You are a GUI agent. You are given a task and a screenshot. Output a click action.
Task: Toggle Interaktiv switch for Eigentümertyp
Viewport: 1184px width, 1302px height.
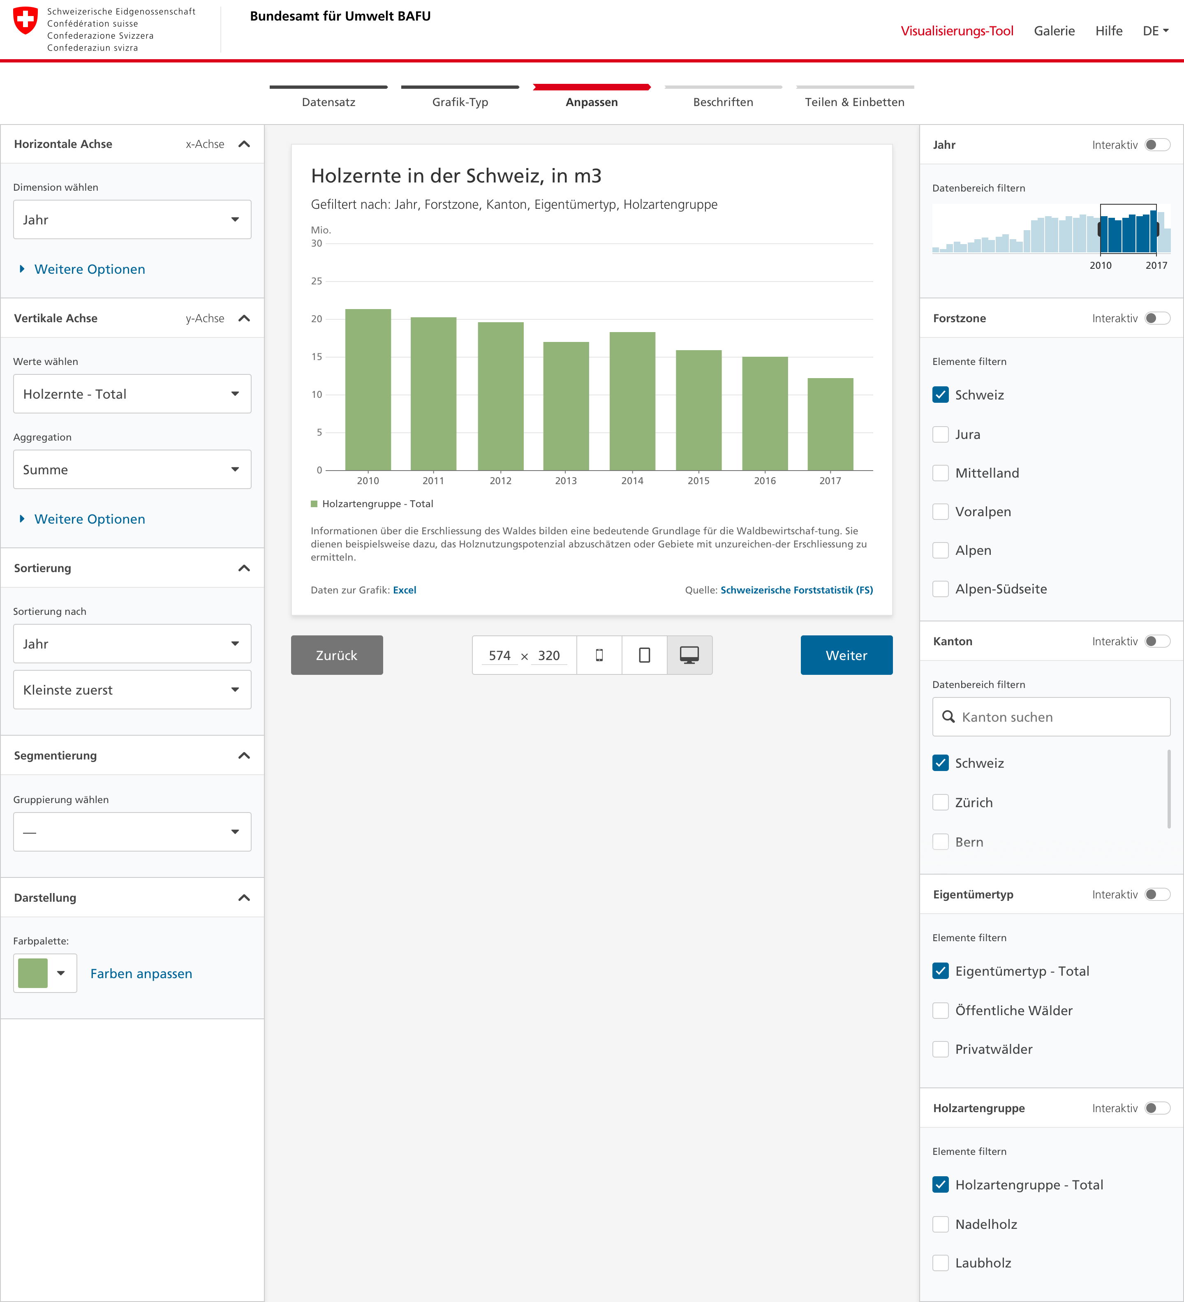pos(1157,894)
